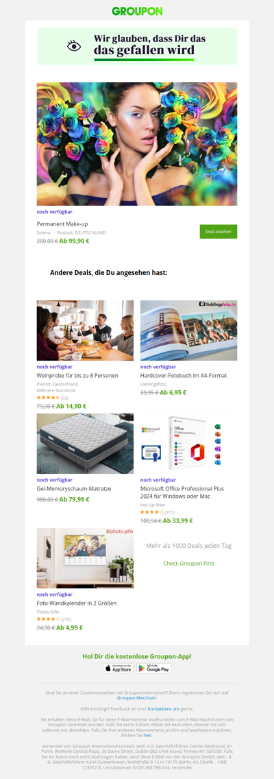Click the eye icon in the banner
274x779 pixels.
point(74,46)
